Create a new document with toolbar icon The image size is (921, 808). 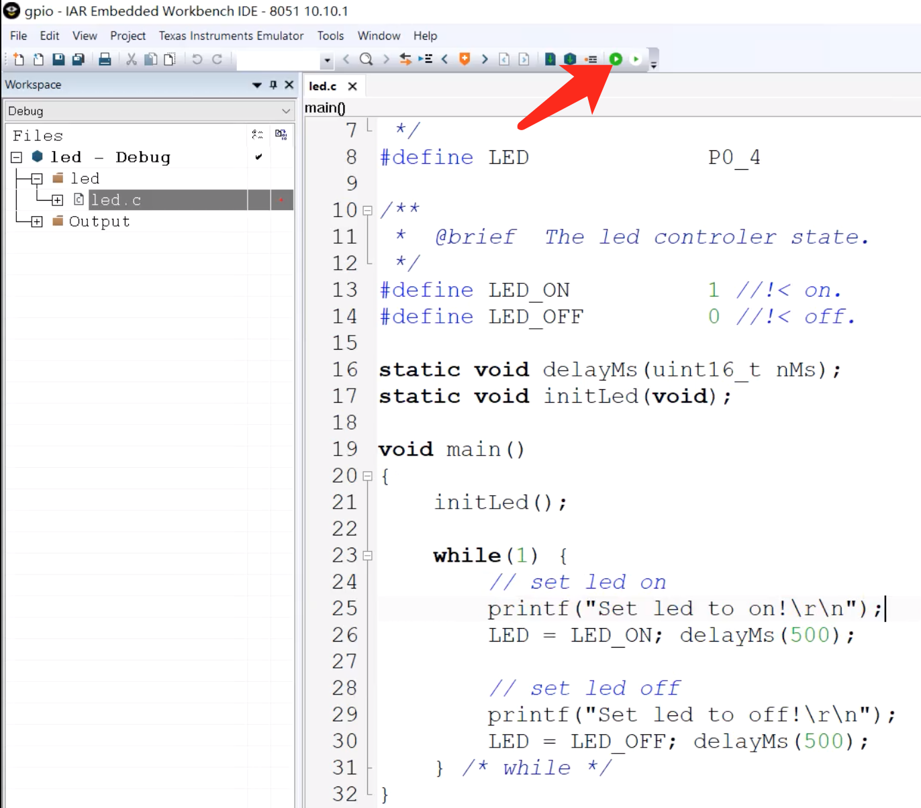[18, 59]
